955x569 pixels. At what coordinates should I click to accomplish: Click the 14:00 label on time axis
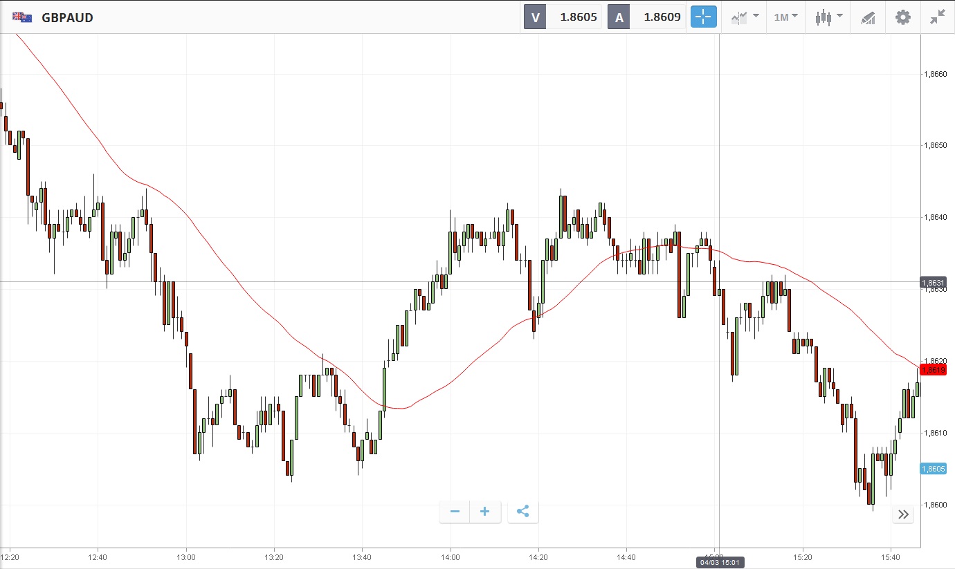451,557
